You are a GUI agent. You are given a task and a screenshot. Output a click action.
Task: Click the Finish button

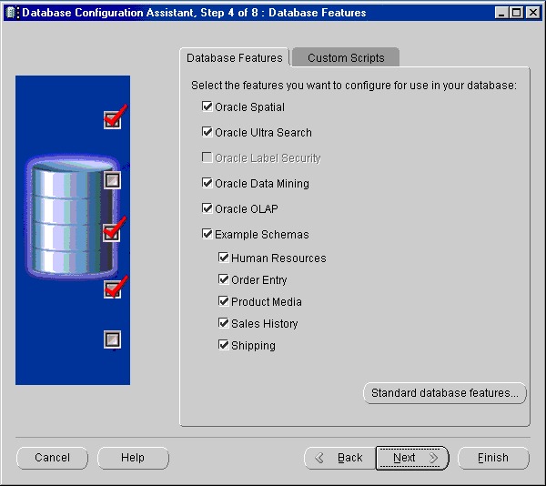tap(493, 458)
